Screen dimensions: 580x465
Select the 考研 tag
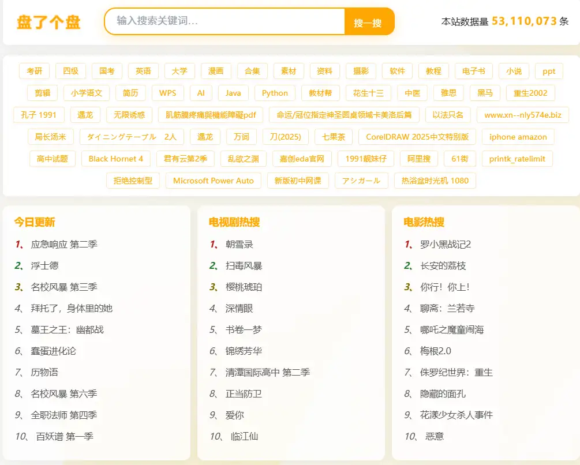coord(34,71)
